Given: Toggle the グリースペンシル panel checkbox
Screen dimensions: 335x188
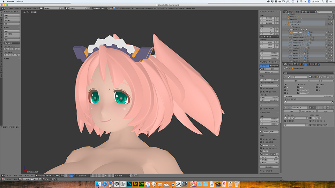Looking at the screenshot, I should 263,62.
